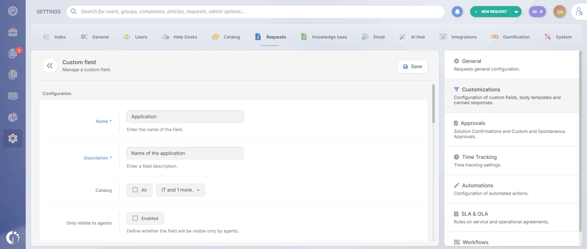Click the Workflows icon in side panel
587x249 pixels.
tap(457, 242)
